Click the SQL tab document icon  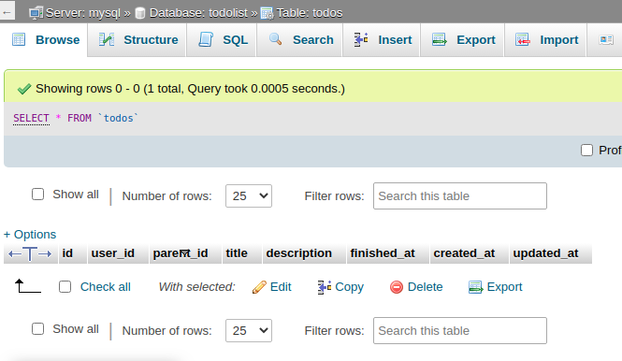click(206, 39)
